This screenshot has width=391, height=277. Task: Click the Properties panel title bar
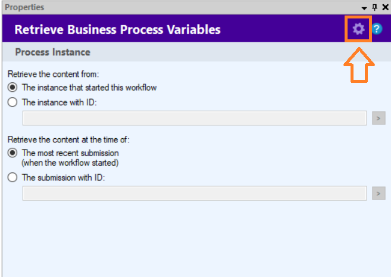tap(179, 7)
